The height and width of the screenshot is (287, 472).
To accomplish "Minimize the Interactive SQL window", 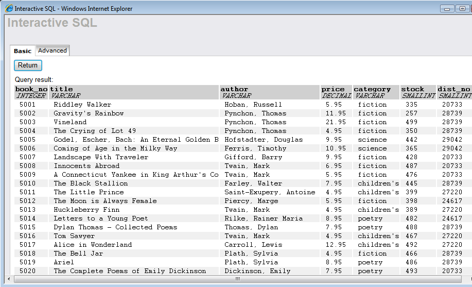I will point(447,8).
